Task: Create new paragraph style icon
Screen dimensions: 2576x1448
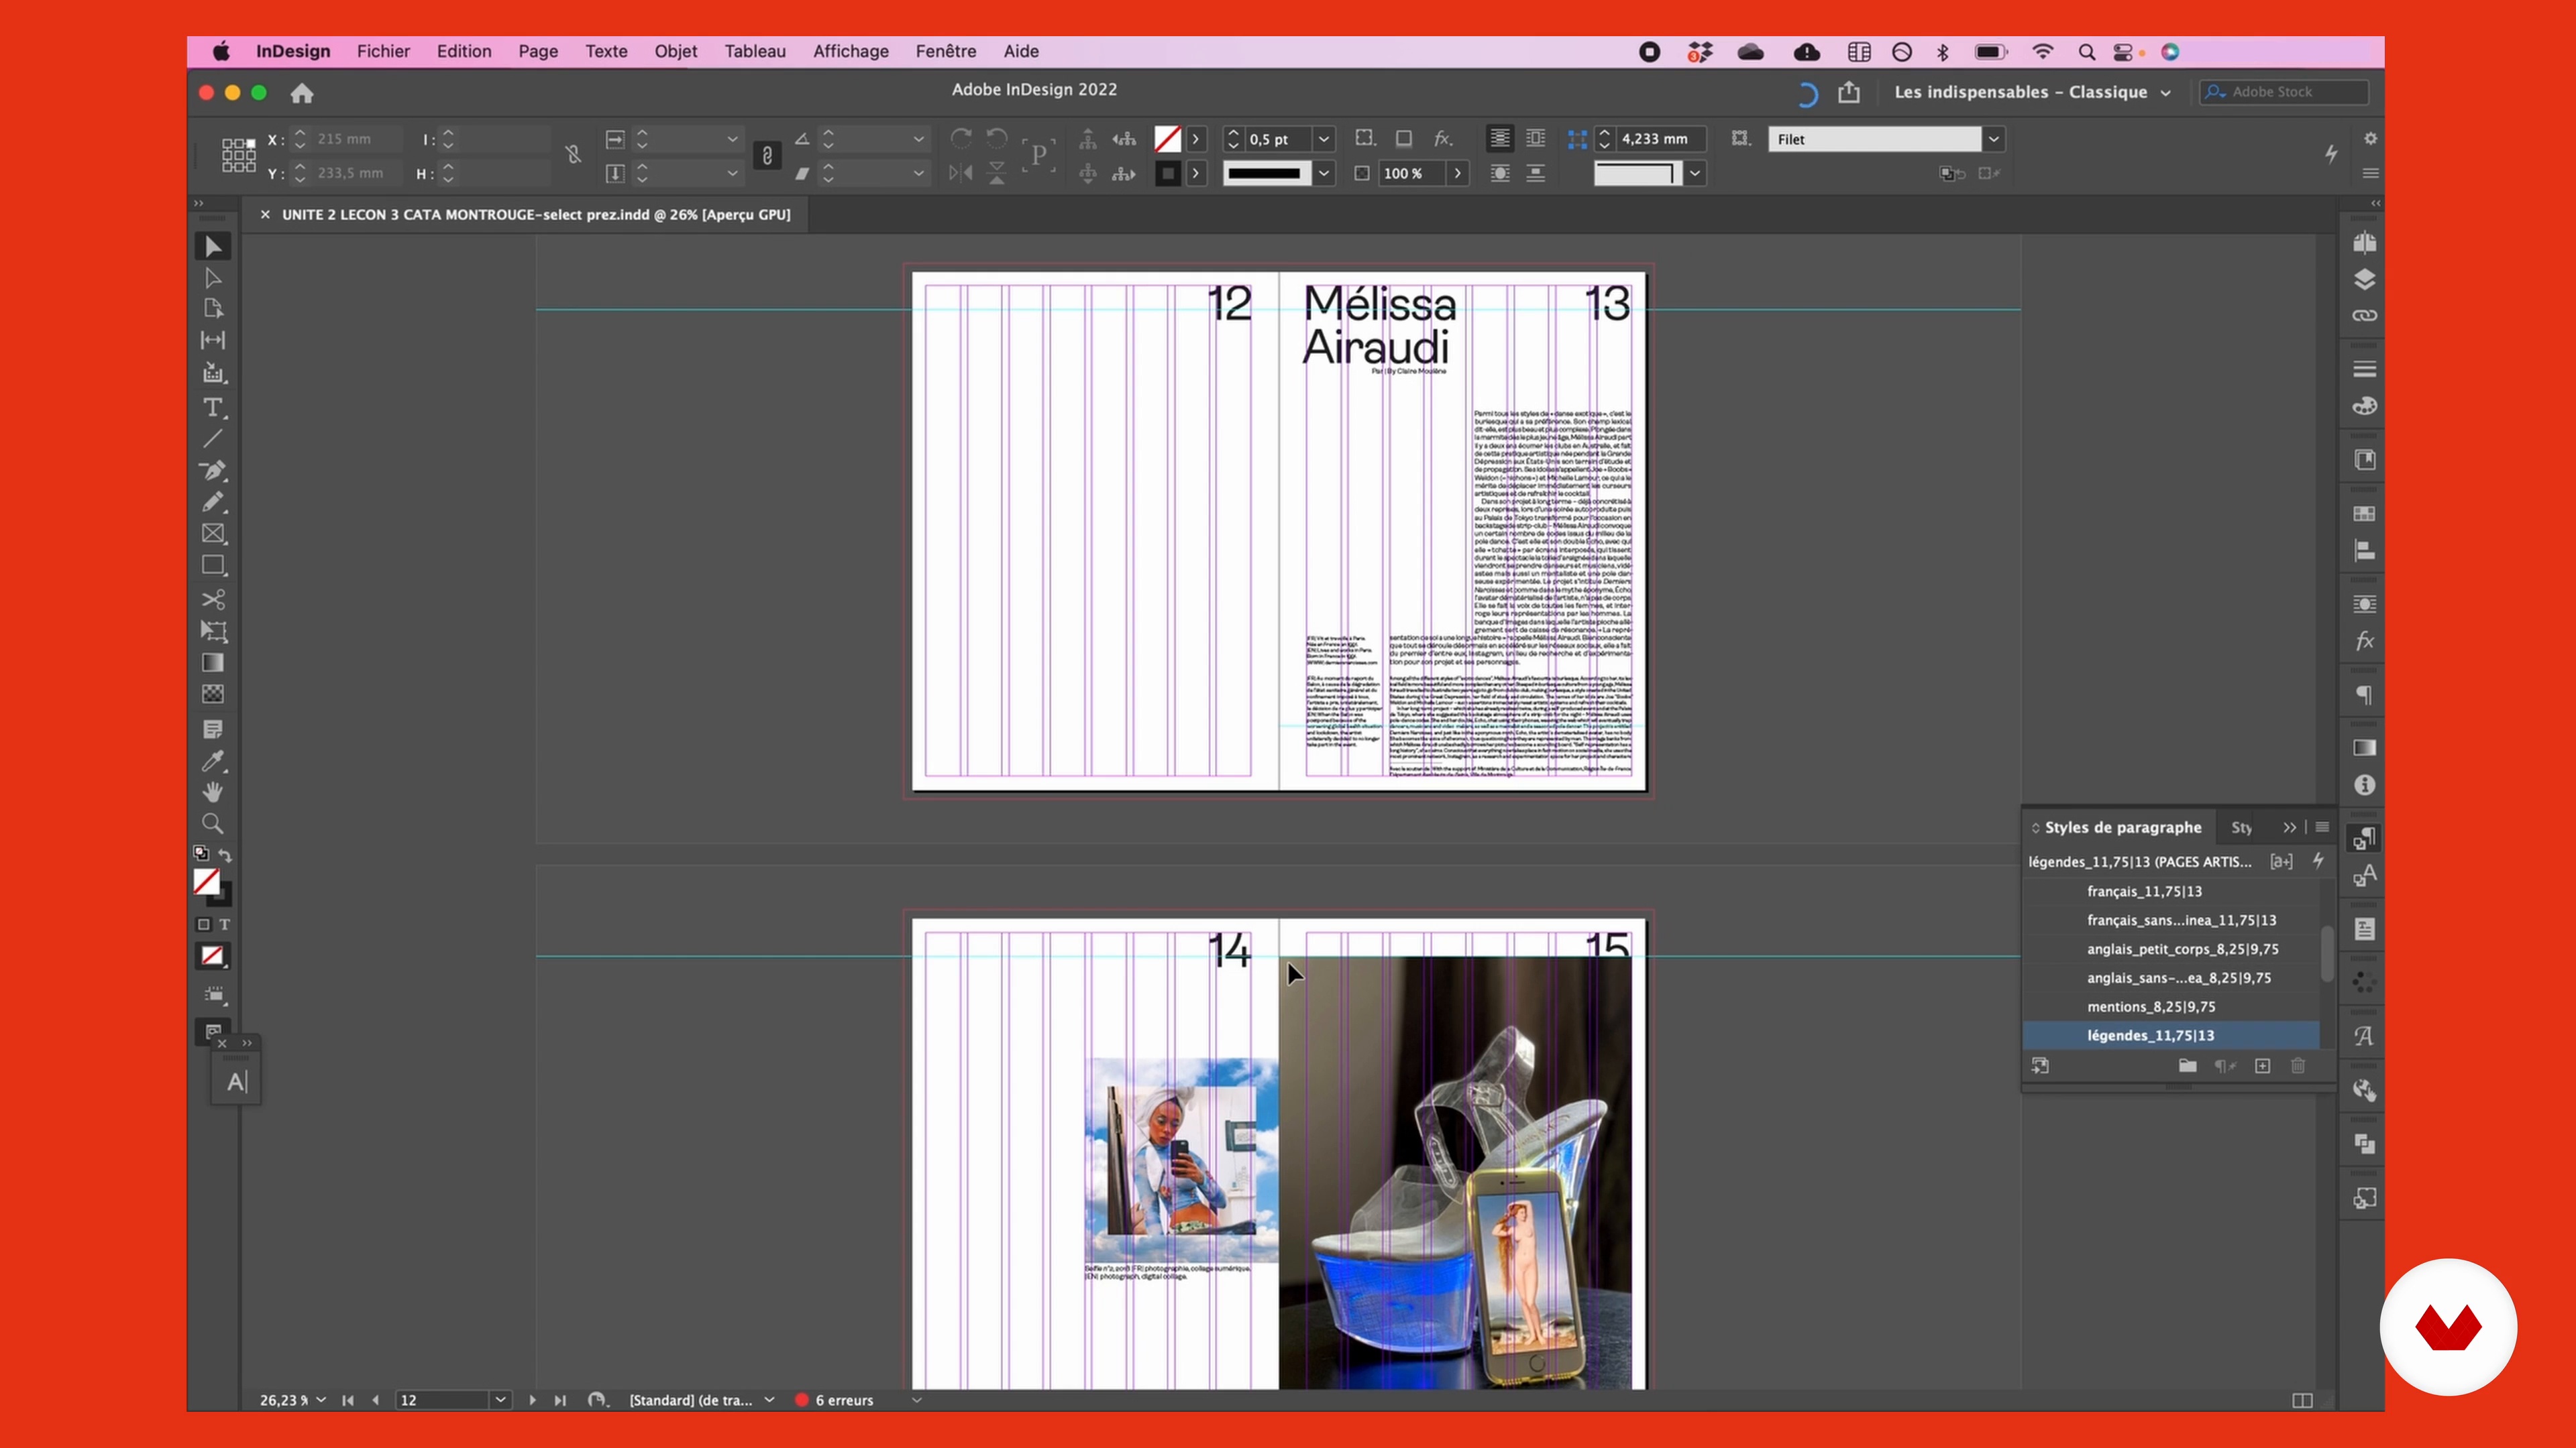Action: click(2262, 1067)
